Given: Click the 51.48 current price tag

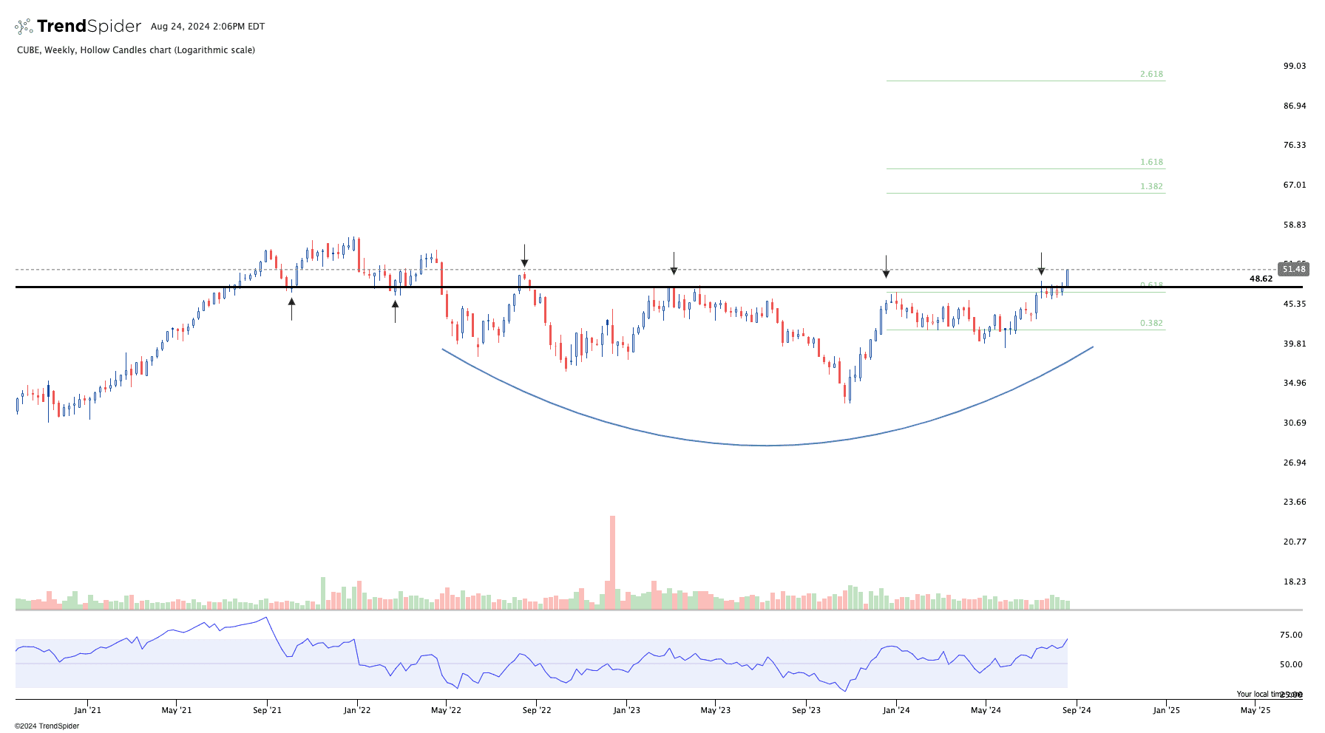Looking at the screenshot, I should pos(1293,270).
